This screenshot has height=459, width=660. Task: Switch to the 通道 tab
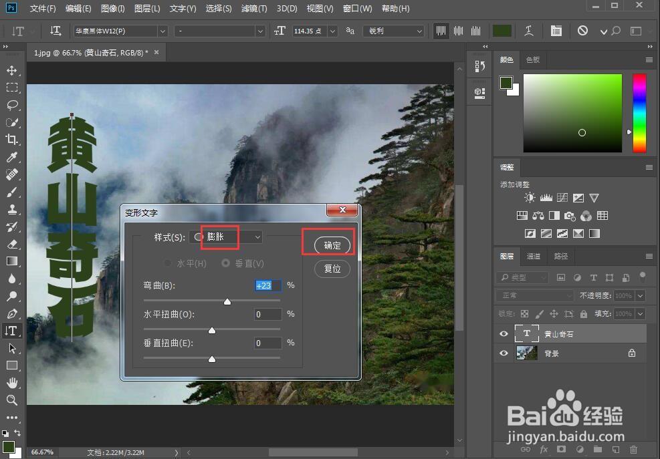(534, 256)
